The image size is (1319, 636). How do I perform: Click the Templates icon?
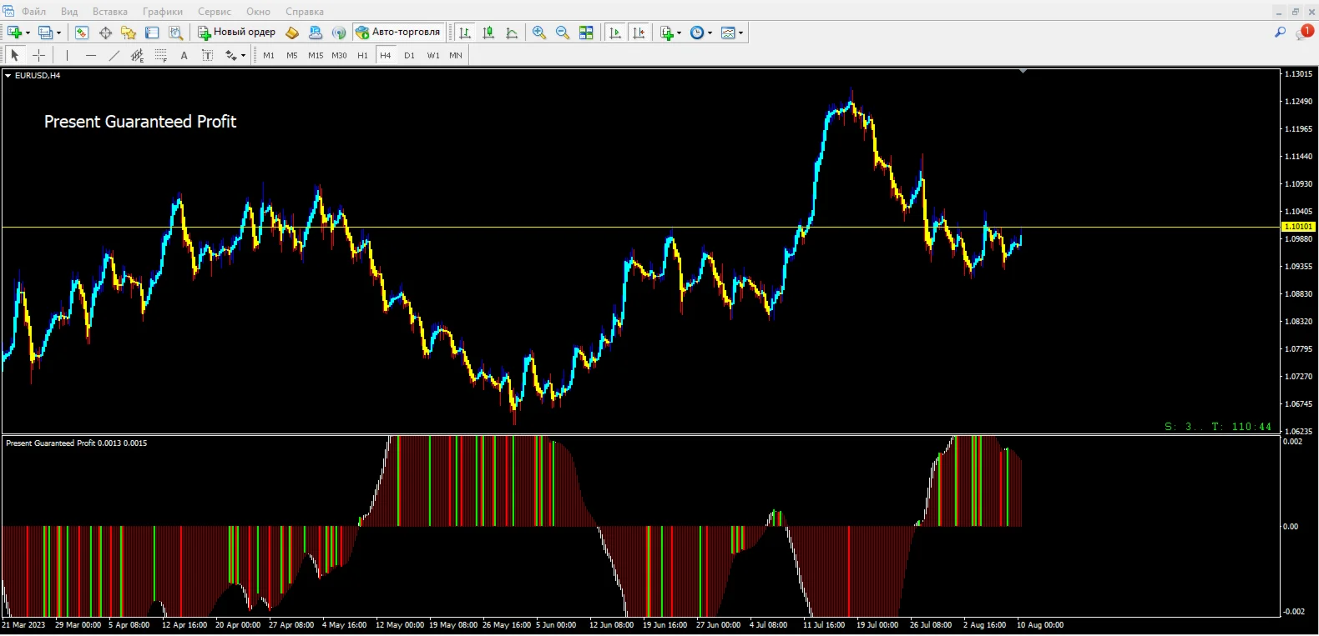point(728,33)
